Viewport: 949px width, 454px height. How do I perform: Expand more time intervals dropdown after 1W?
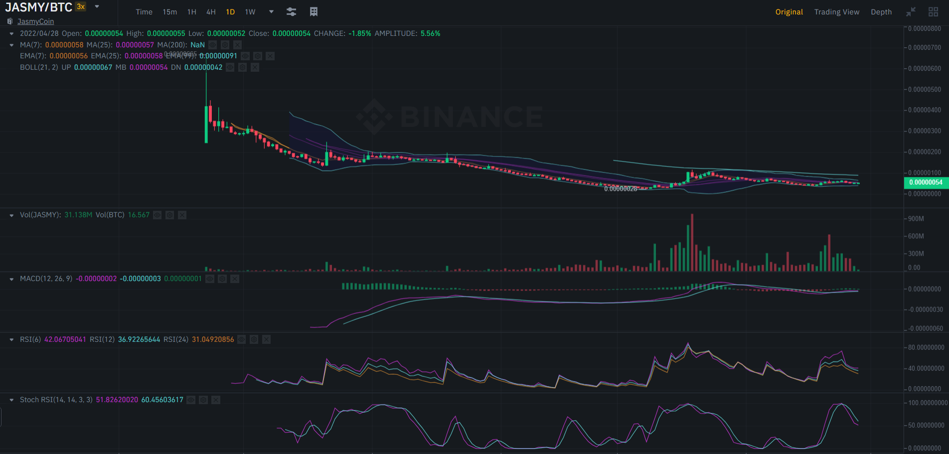(x=271, y=12)
